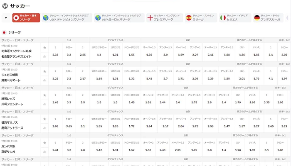Viewport: 291px width, 166px height.
Task: Bet on Consadole Sapporo win at 2.38
Action: [x=55, y=54]
